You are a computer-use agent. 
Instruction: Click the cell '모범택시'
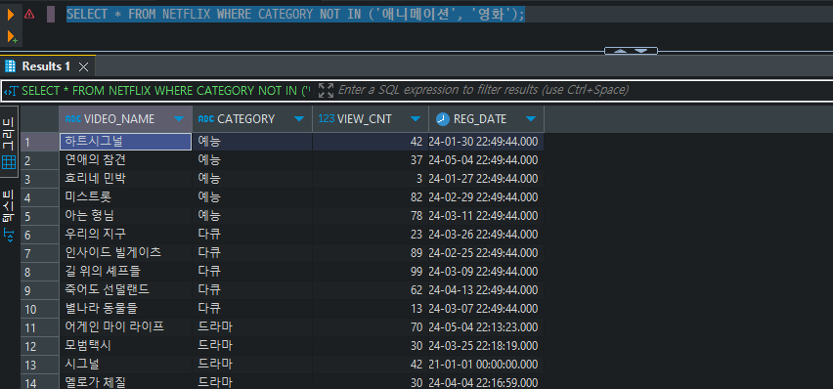pyautogui.click(x=125, y=346)
